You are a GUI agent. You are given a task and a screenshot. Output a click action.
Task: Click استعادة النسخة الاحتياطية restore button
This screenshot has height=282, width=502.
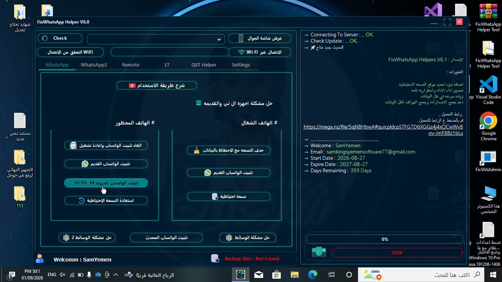(106, 201)
